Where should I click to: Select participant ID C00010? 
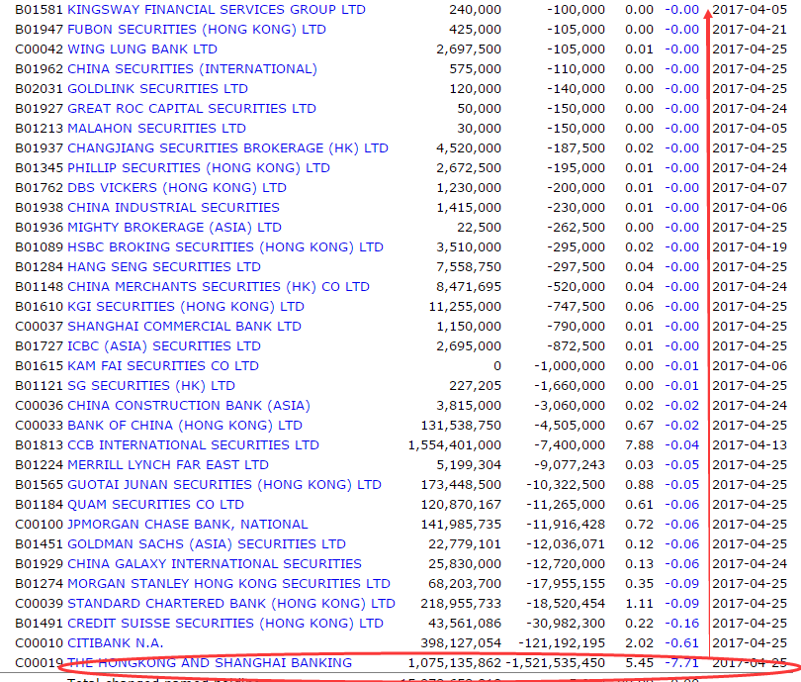40,643
